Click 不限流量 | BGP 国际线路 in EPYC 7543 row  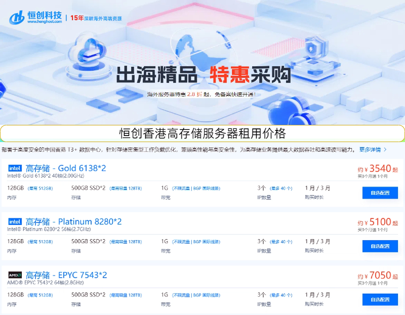[x=196, y=295]
